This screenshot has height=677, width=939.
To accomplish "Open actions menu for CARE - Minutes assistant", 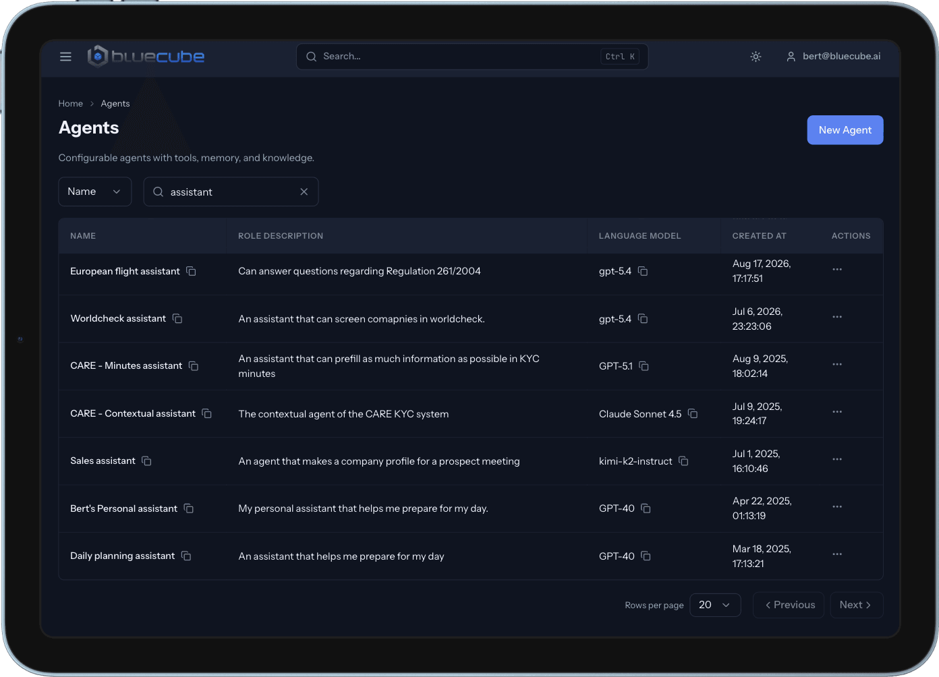I will tap(837, 364).
